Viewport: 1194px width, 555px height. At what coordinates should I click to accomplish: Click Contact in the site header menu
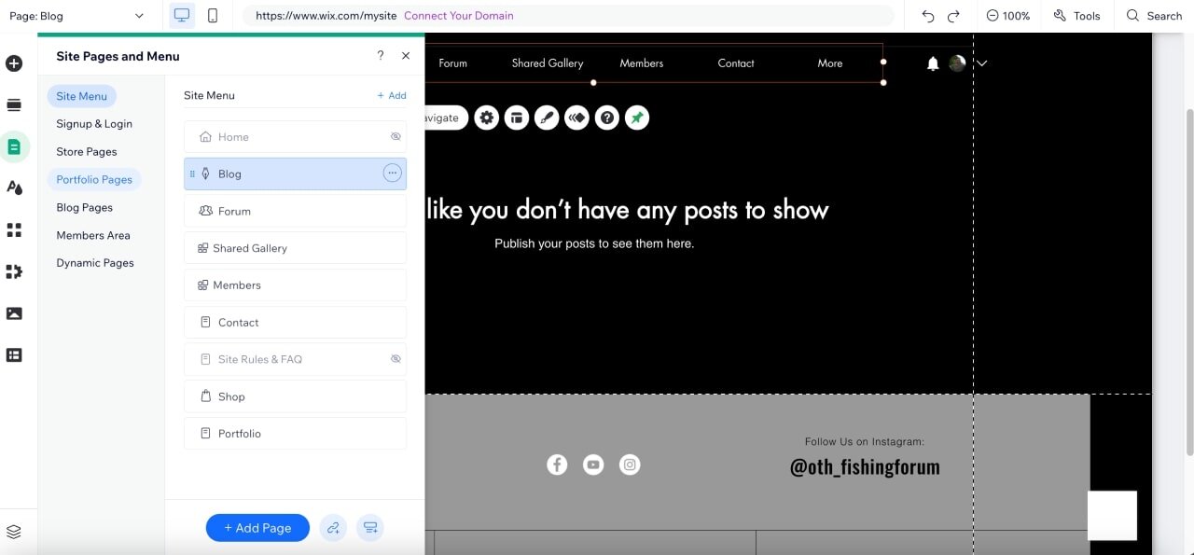(736, 63)
